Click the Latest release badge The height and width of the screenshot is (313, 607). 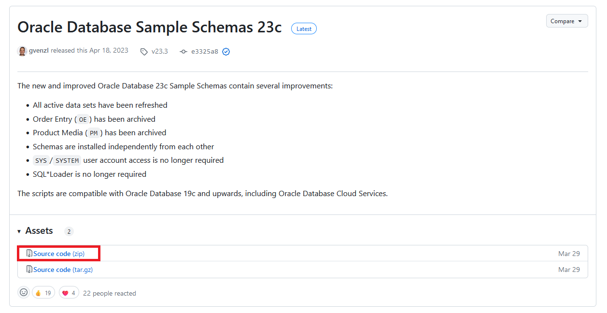coord(304,28)
